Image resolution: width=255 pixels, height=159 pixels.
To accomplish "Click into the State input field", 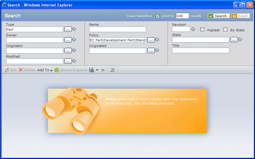I will [200, 40].
